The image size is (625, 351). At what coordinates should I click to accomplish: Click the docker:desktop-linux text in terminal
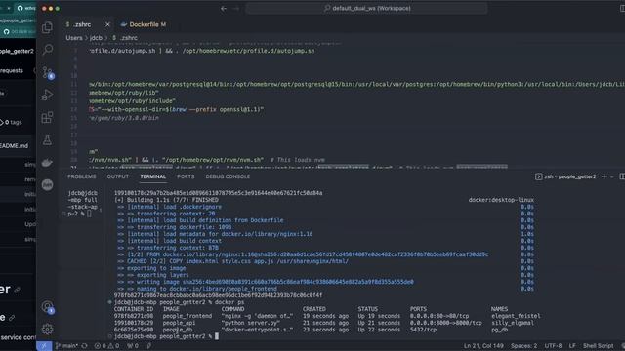pyautogui.click(x=501, y=200)
